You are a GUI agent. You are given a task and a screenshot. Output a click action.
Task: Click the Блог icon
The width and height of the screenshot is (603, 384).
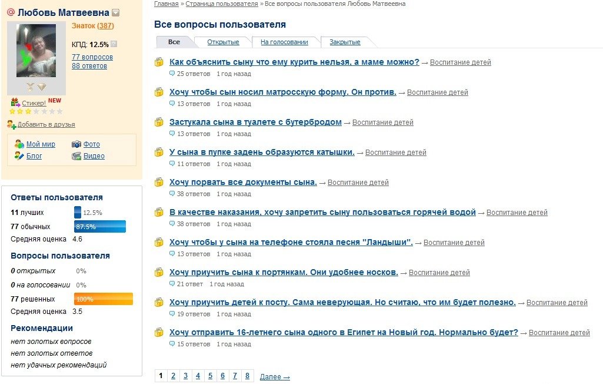(19, 155)
